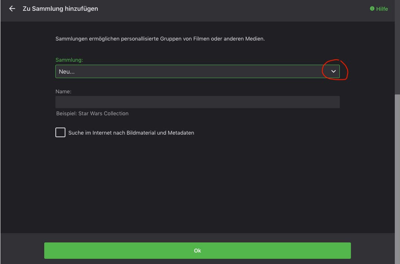Expand the Sammlung dropdown chevron arrow
The image size is (400, 264).
pos(333,71)
